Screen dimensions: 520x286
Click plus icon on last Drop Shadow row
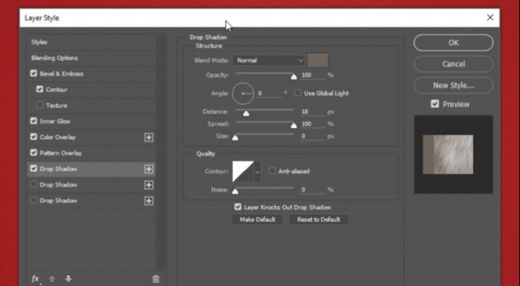[148, 201]
